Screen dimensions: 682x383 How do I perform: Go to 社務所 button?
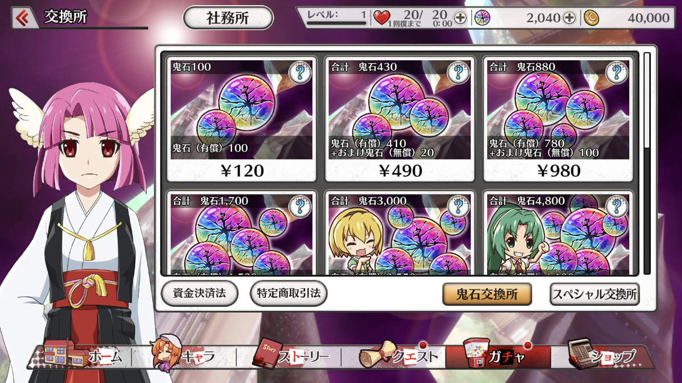[228, 18]
